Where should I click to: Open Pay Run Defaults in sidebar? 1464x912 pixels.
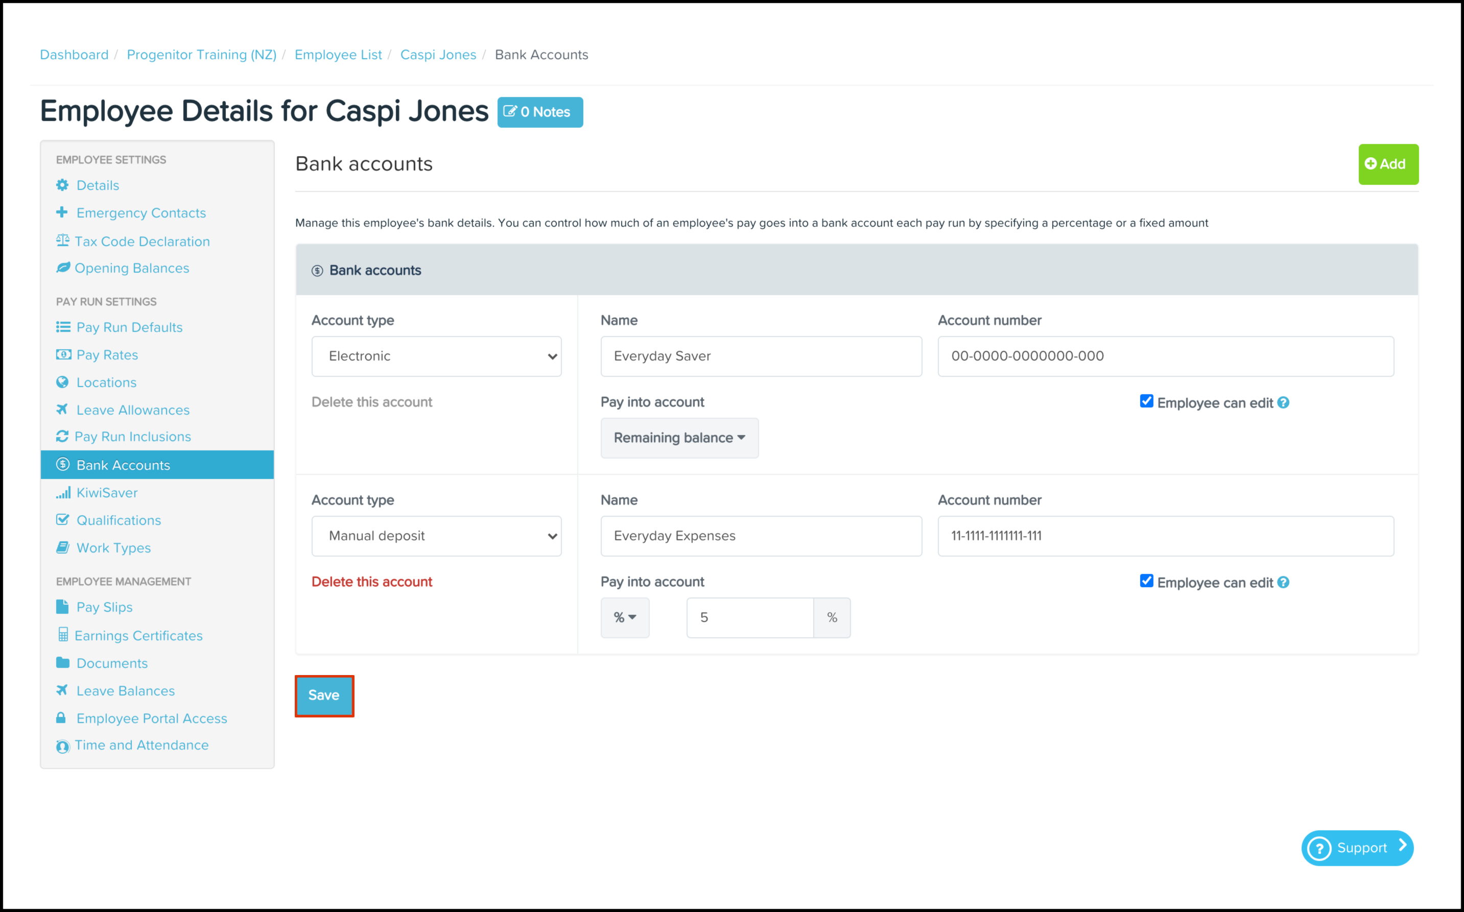[x=129, y=327]
